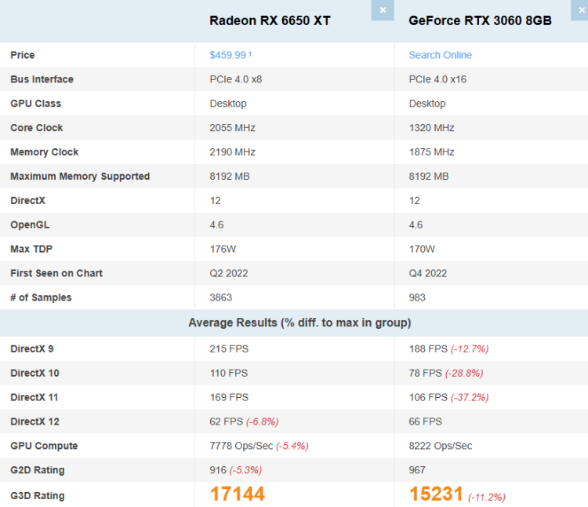Image resolution: width=588 pixels, height=507 pixels.
Task: Click the DirectX row label
Action: tap(27, 200)
